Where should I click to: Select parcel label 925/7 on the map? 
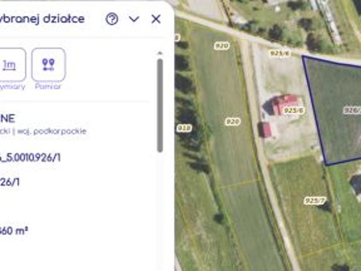coord(315,201)
